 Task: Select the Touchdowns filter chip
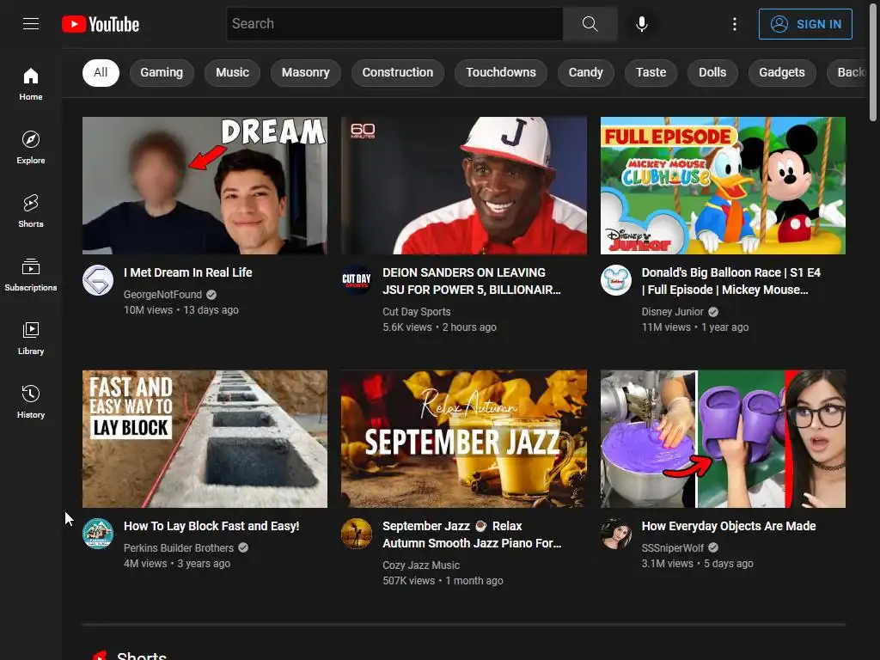(501, 72)
